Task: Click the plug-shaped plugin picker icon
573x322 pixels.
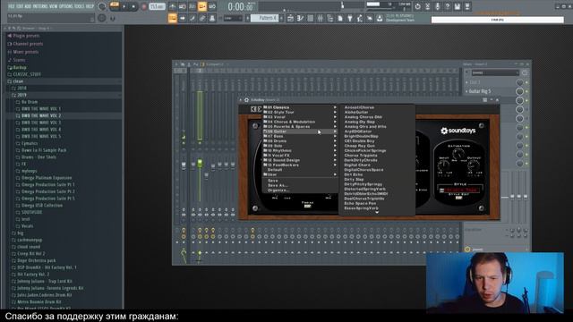Action: click(x=350, y=18)
